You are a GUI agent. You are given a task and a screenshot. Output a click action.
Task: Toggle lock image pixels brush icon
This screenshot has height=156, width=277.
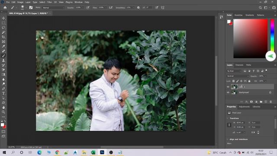238,81
